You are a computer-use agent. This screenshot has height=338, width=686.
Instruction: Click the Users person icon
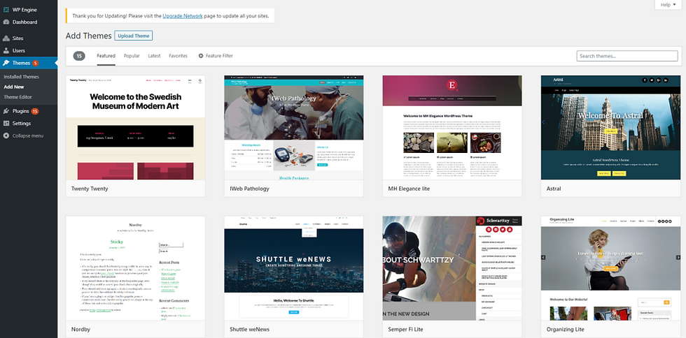(x=6, y=51)
